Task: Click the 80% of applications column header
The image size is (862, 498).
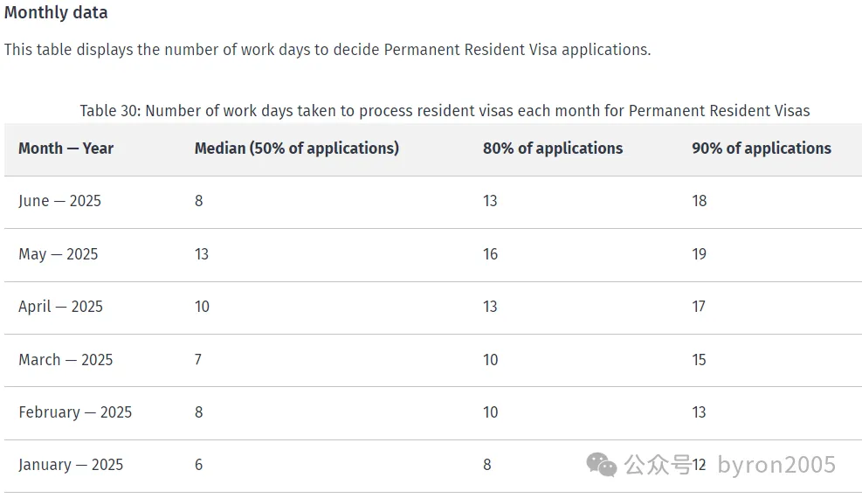Action: 553,149
